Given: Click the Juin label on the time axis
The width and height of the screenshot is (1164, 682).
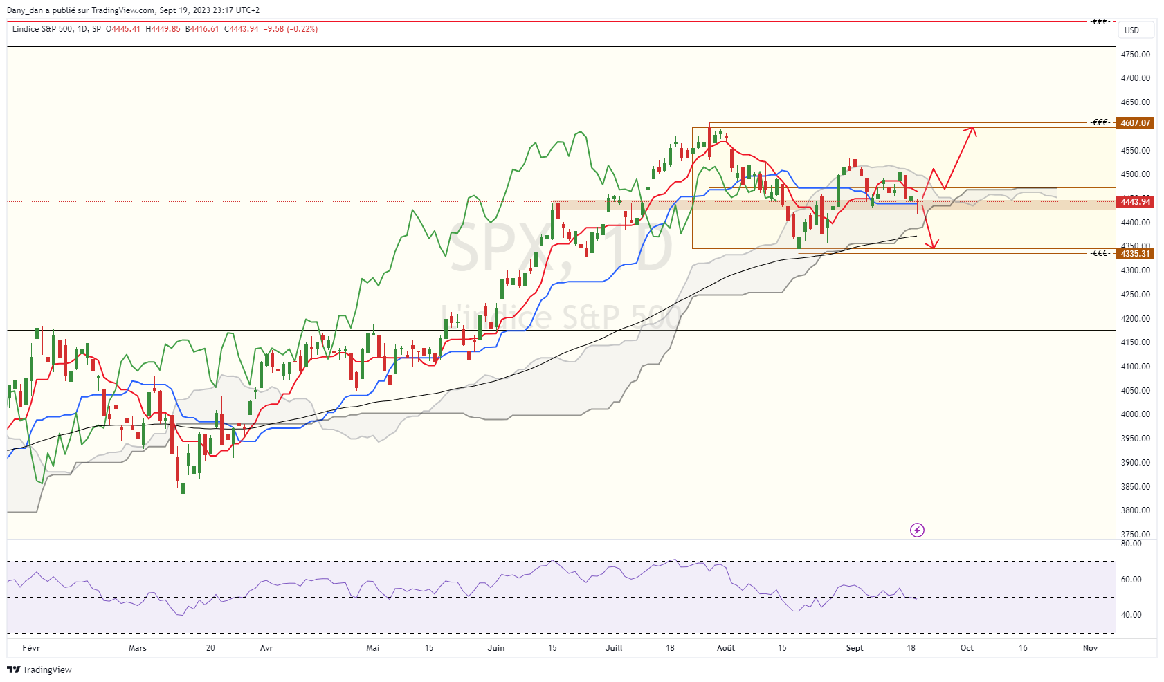Looking at the screenshot, I should coord(496,648).
